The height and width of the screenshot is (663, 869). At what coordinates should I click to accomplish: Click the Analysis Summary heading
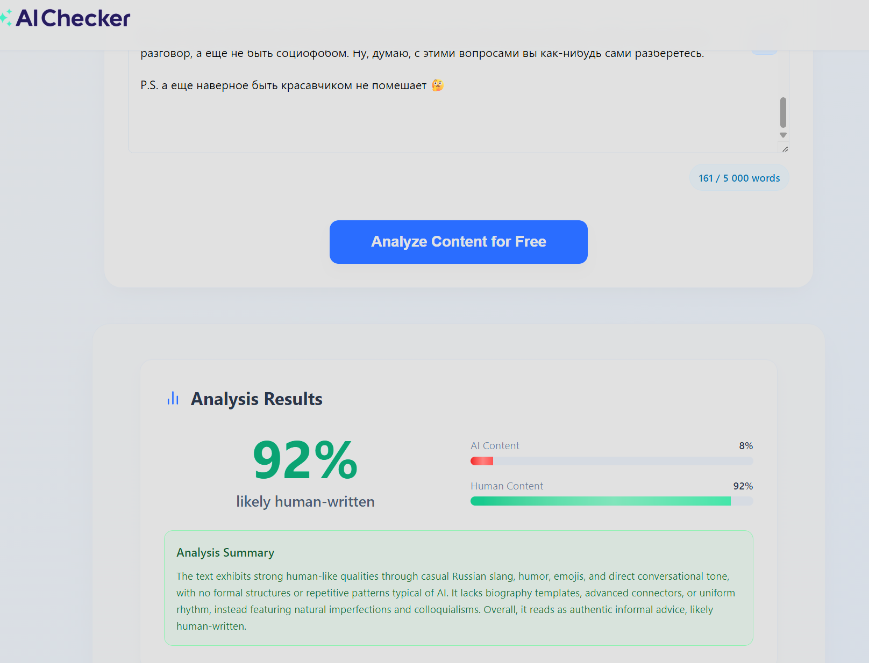coord(225,553)
